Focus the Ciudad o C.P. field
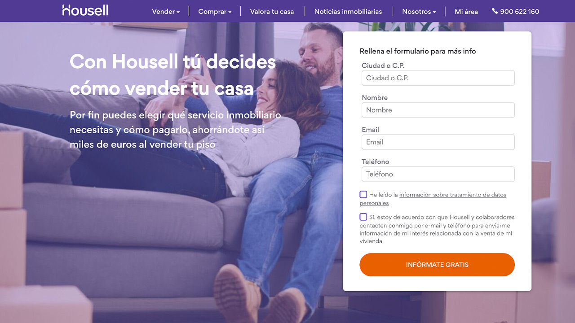Image resolution: width=575 pixels, height=323 pixels. [x=438, y=78]
